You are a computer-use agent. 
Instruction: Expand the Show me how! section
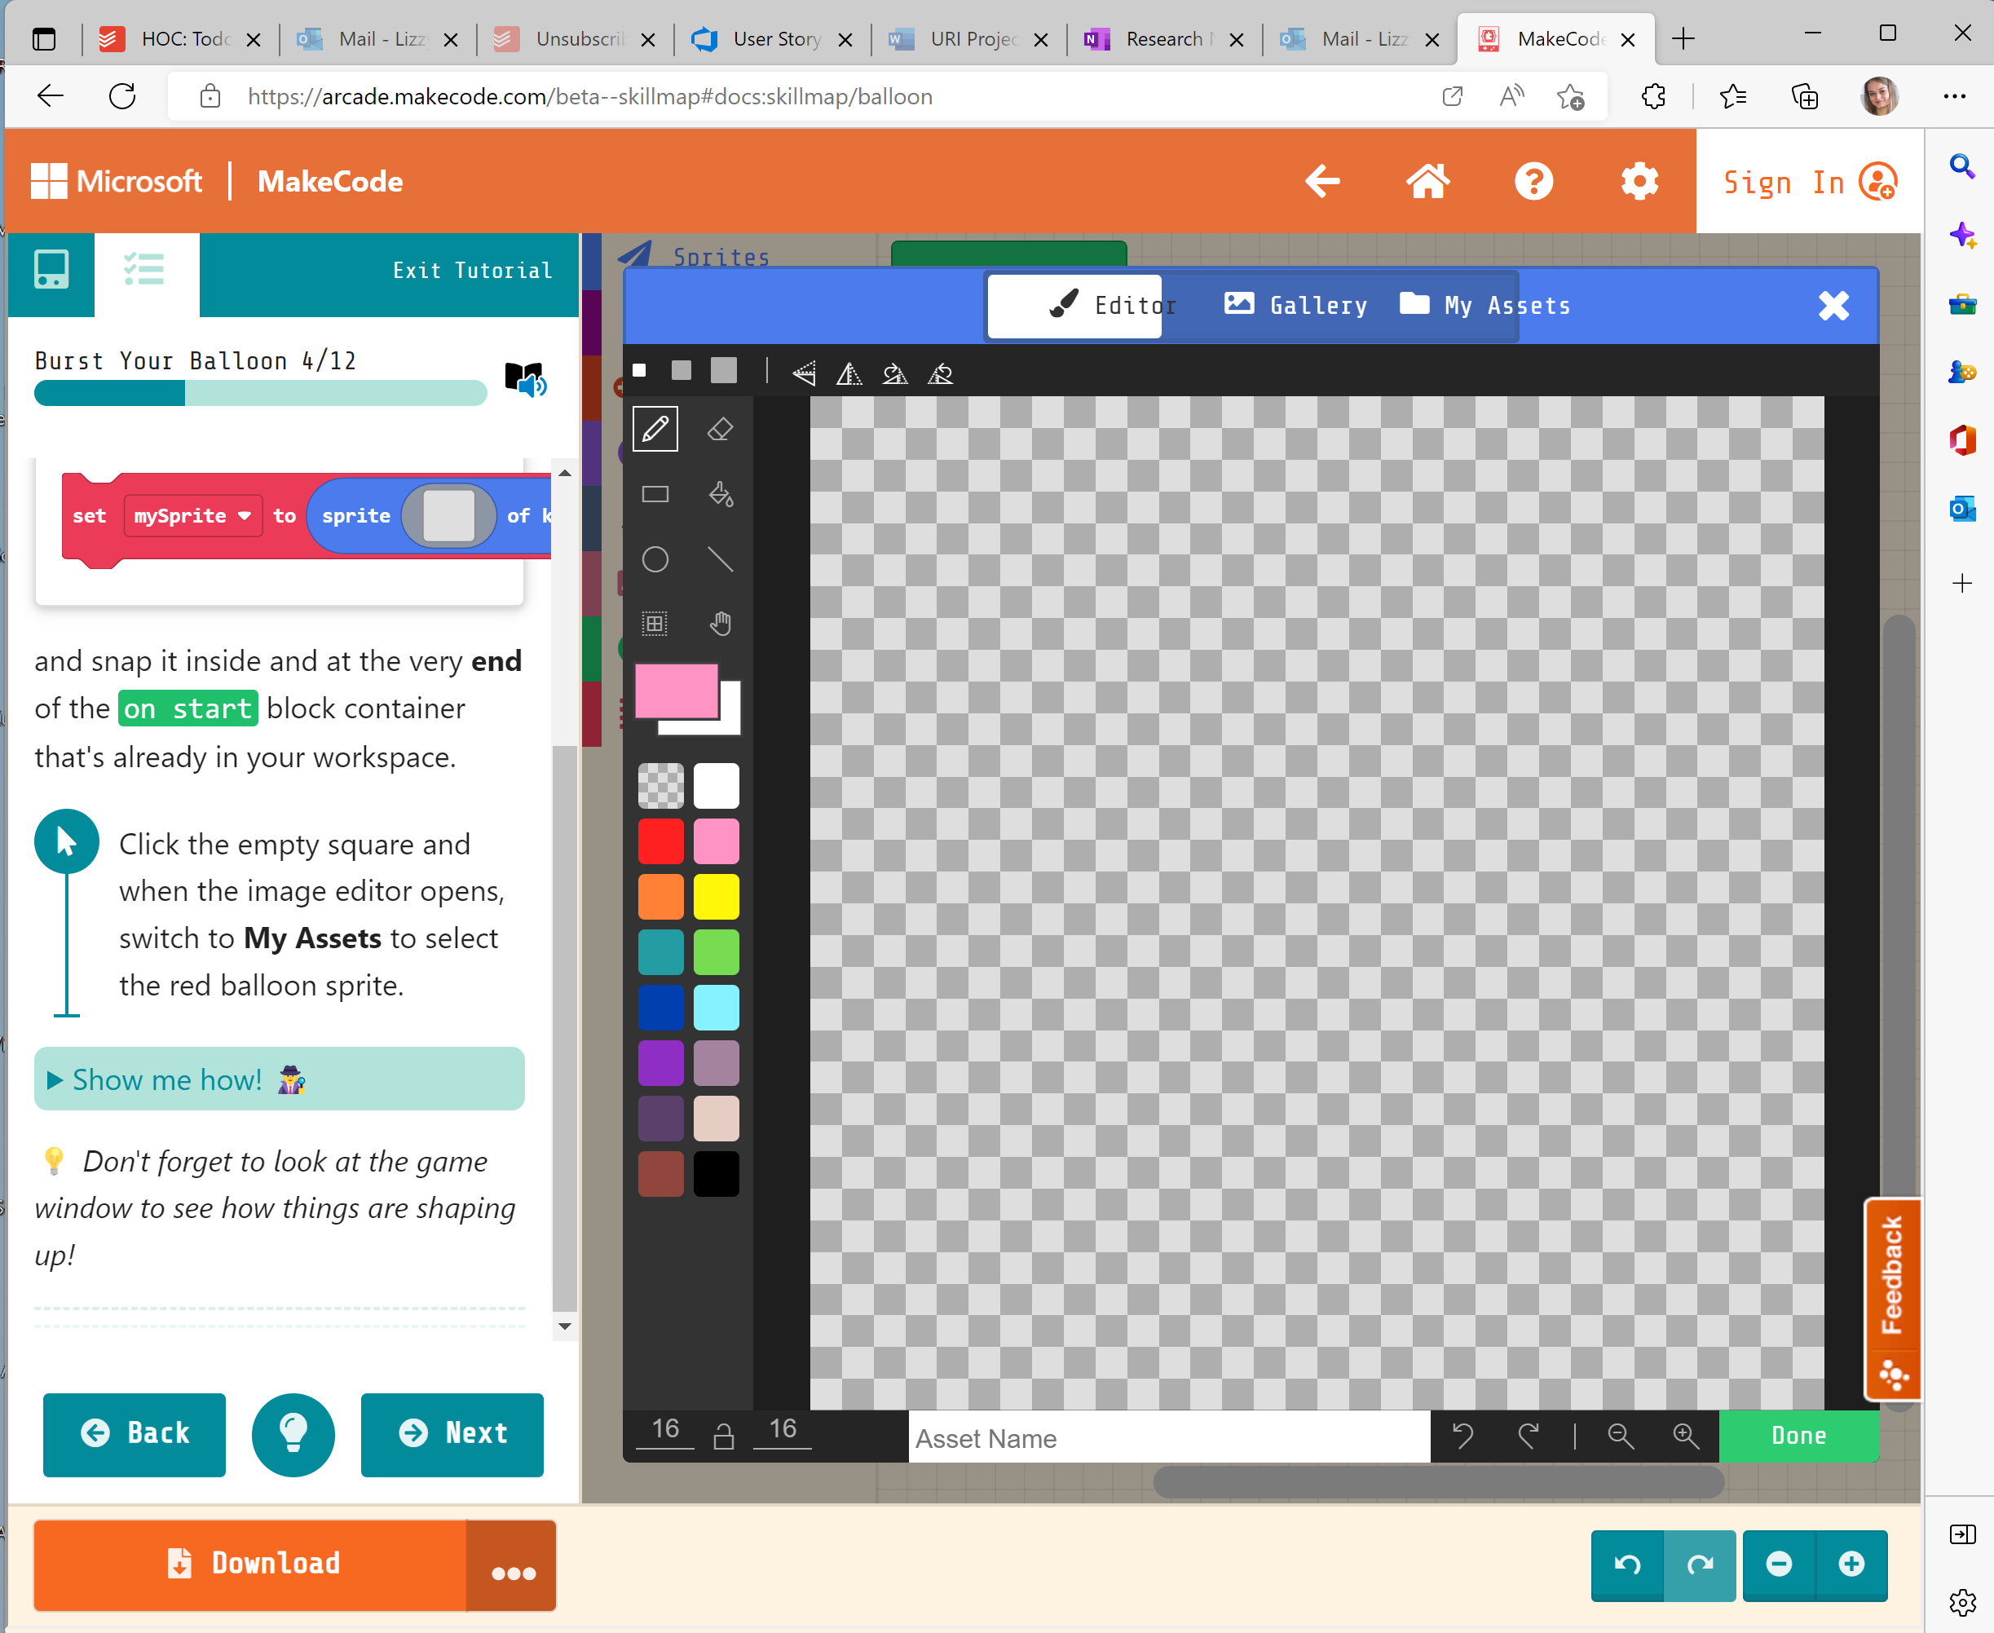170,1079
